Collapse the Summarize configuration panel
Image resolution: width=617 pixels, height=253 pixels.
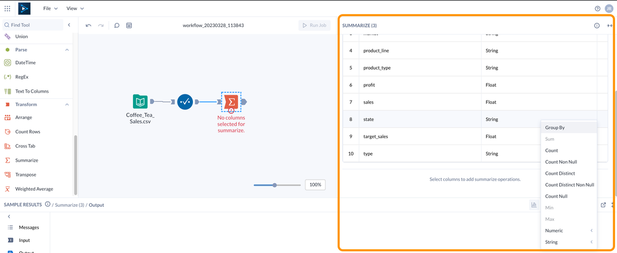pos(610,25)
